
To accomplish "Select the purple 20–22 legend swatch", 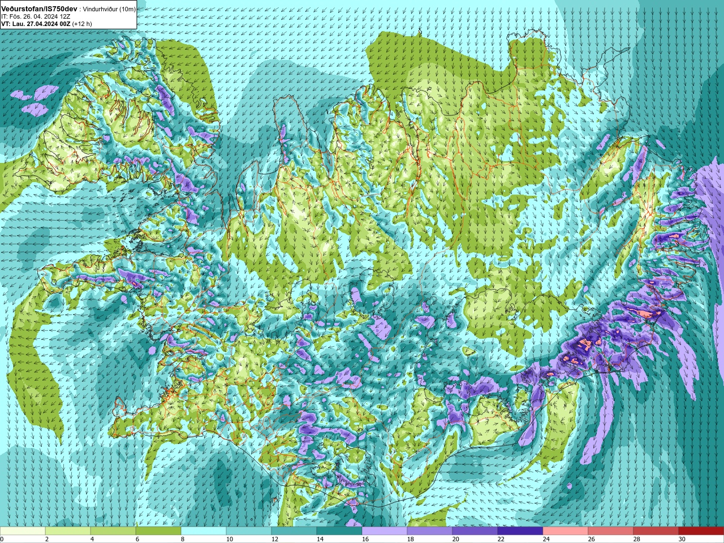I will pyautogui.click(x=475, y=531).
